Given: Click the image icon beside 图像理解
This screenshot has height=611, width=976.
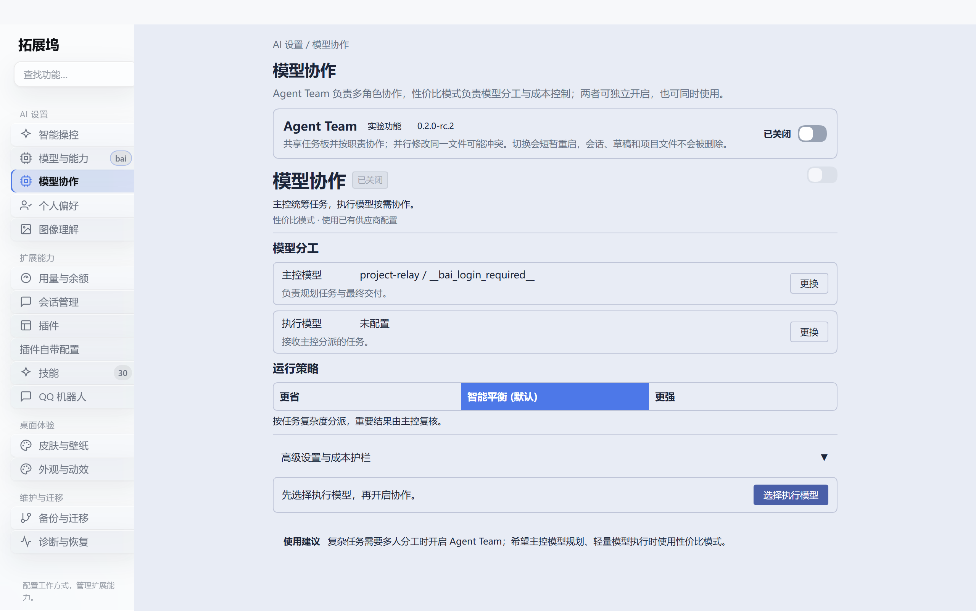Looking at the screenshot, I should pyautogui.click(x=26, y=230).
